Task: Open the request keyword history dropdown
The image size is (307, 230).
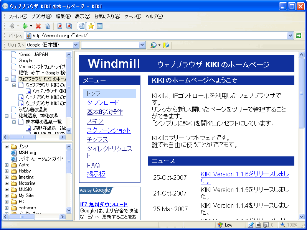Action: coord(142,45)
